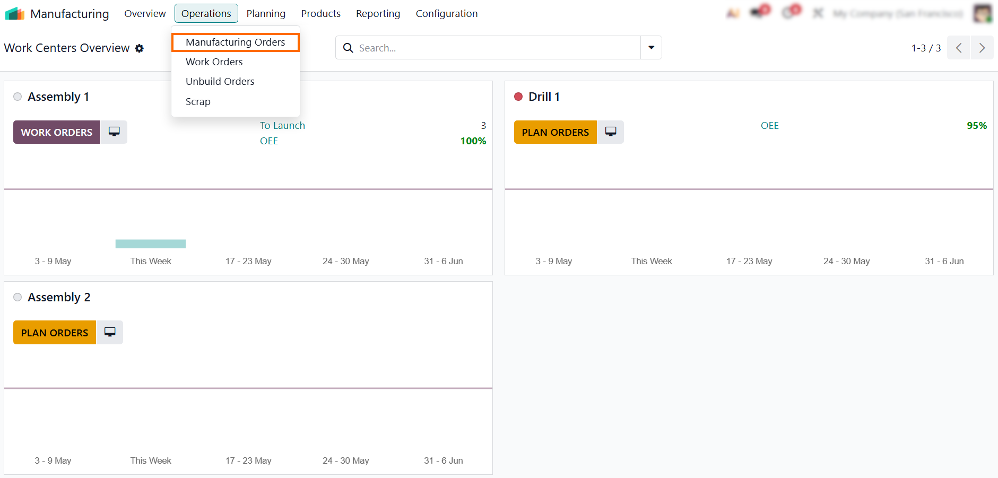998x478 pixels.
Task: Collapse the Operations menu dropdown
Action: pos(206,13)
